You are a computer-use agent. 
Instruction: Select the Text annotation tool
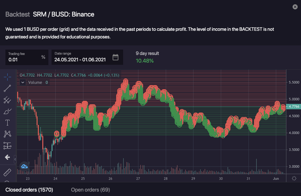tap(7, 123)
